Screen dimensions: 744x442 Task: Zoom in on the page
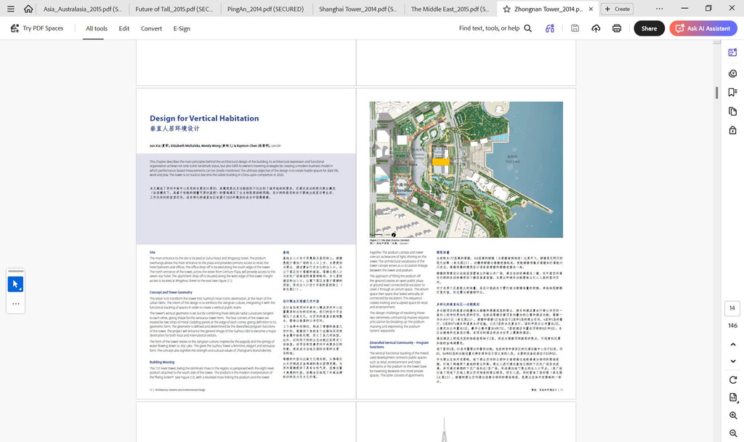[x=733, y=415]
